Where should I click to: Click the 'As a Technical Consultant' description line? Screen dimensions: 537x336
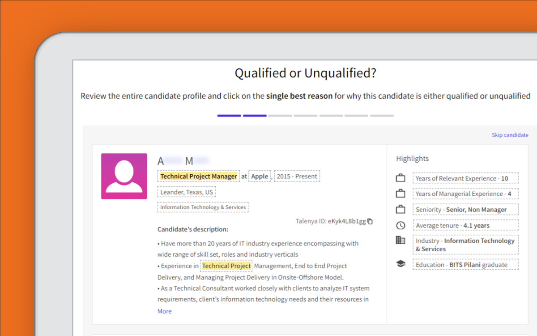pyautogui.click(x=263, y=293)
